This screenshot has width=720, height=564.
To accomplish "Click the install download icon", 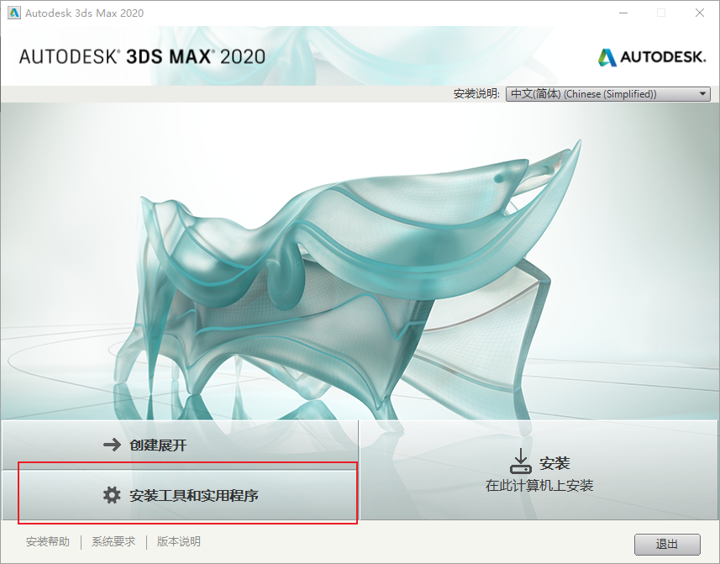I will tap(520, 461).
